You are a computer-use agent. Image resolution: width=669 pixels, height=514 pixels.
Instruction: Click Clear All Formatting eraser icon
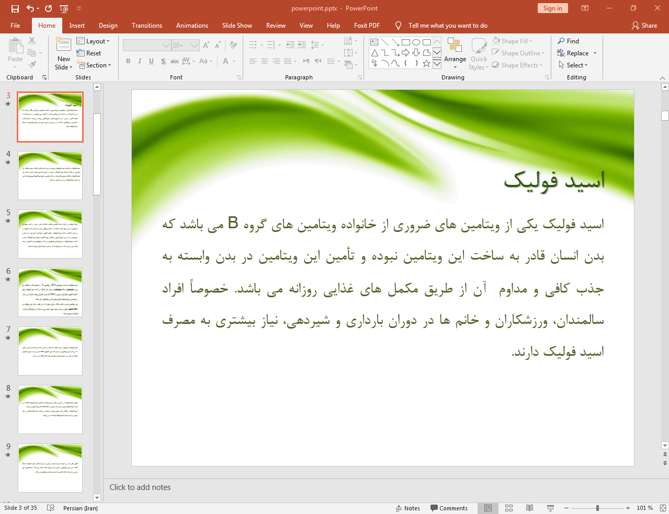pos(233,45)
